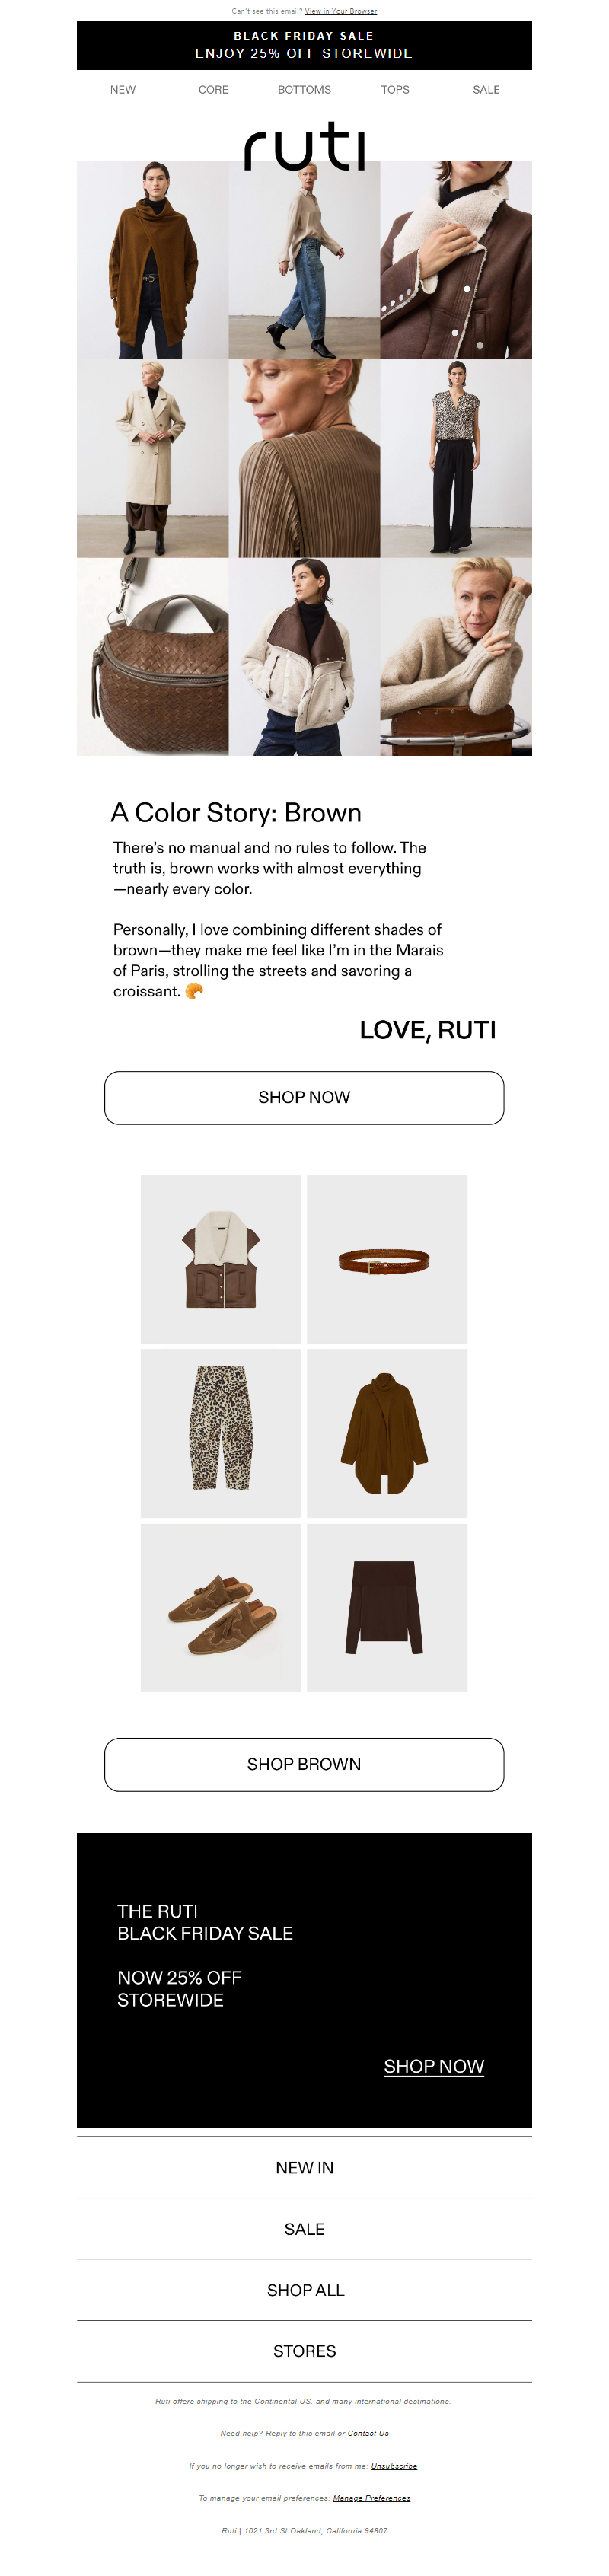Go to the TOPS category
609x2576 pixels.
click(395, 90)
